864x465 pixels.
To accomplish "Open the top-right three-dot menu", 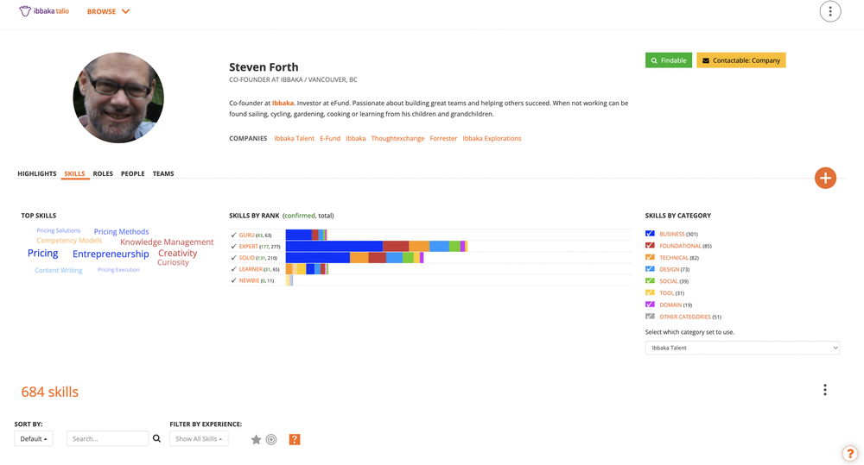I will point(829,11).
